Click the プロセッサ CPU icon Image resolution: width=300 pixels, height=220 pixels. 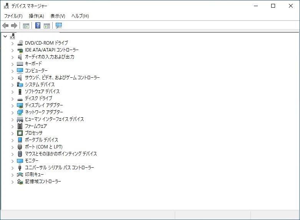tap(20, 133)
